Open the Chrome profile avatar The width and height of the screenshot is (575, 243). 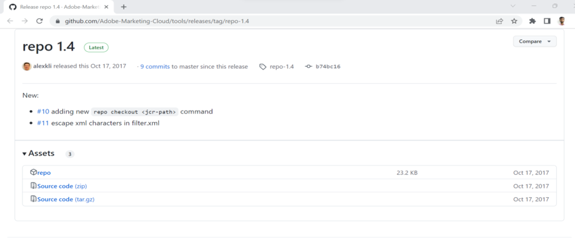pos(561,21)
